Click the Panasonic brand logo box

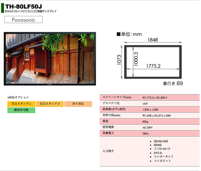[x=23, y=20]
